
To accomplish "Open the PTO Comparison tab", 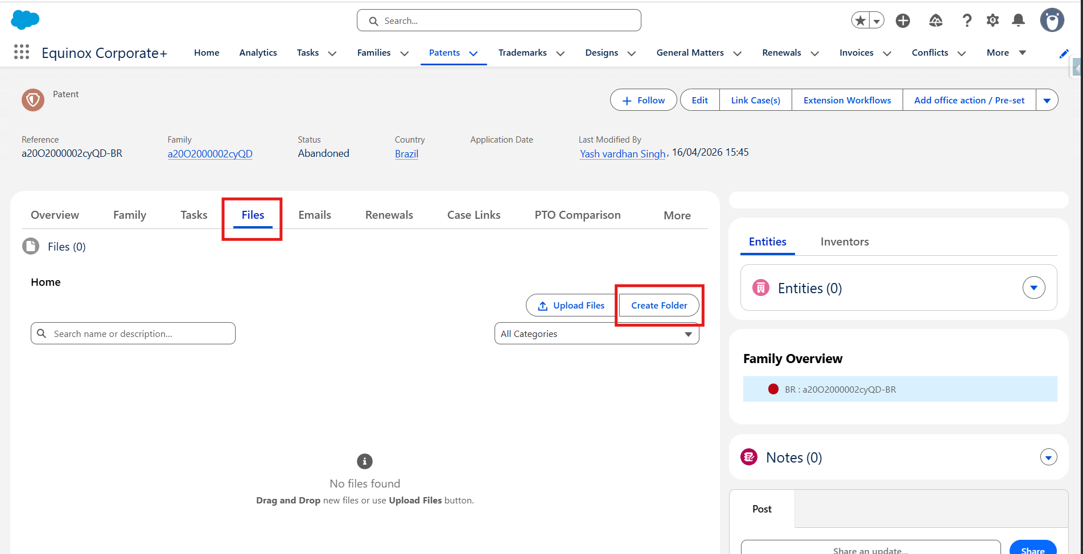I will point(577,215).
